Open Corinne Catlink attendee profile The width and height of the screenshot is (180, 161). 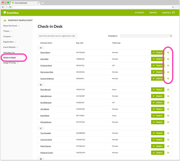(x=46, y=140)
